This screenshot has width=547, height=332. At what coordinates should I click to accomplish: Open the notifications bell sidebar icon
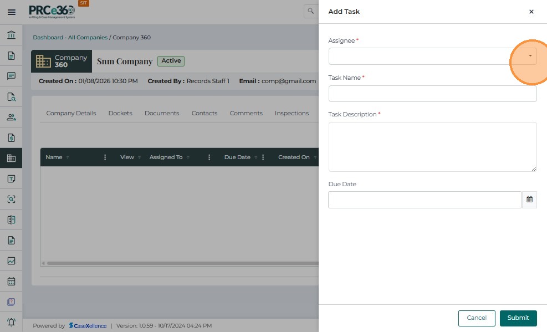point(11,322)
